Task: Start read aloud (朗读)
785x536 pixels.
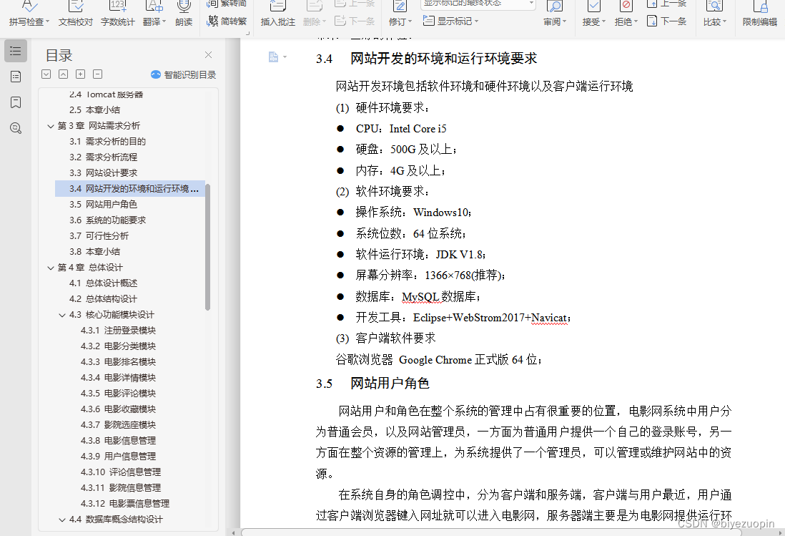Action: (x=184, y=14)
